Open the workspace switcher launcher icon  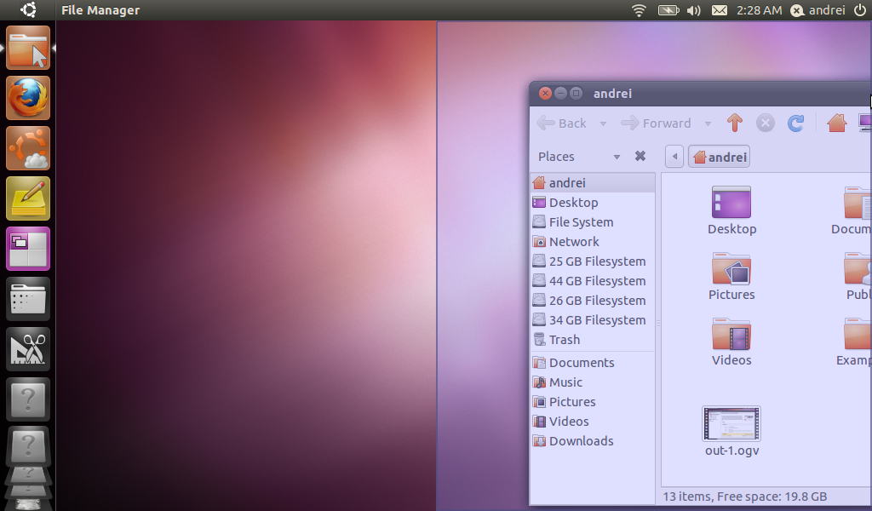click(x=28, y=249)
